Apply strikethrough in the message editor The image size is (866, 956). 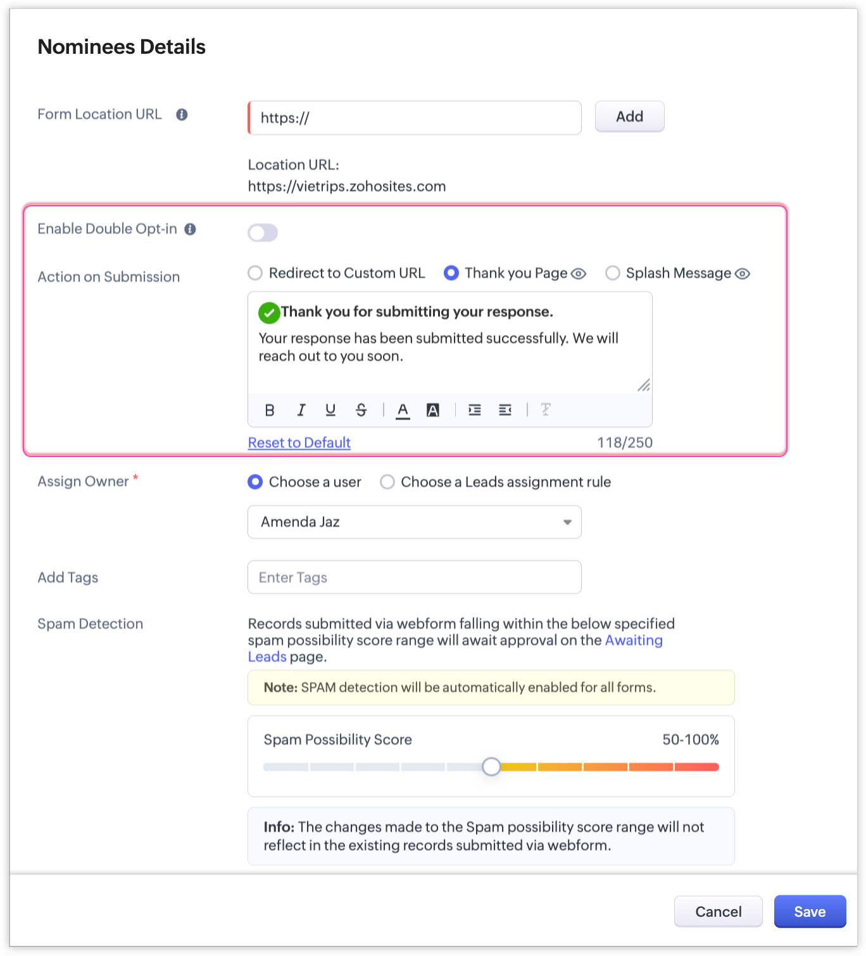[361, 410]
